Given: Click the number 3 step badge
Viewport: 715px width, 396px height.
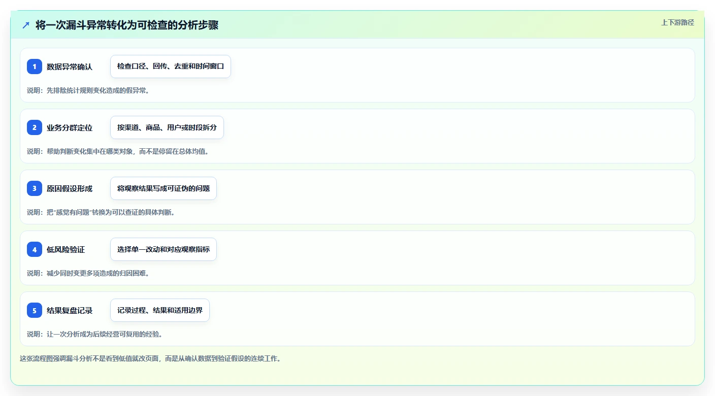Looking at the screenshot, I should coord(35,188).
